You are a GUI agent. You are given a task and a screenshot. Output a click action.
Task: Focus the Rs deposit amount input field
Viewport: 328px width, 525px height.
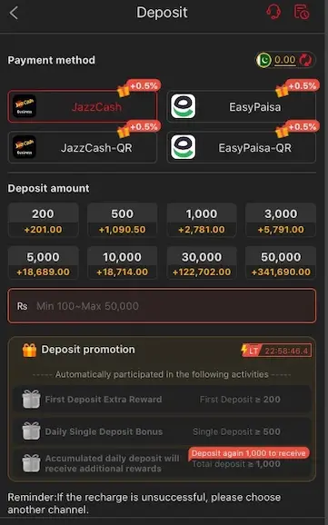[162, 306]
